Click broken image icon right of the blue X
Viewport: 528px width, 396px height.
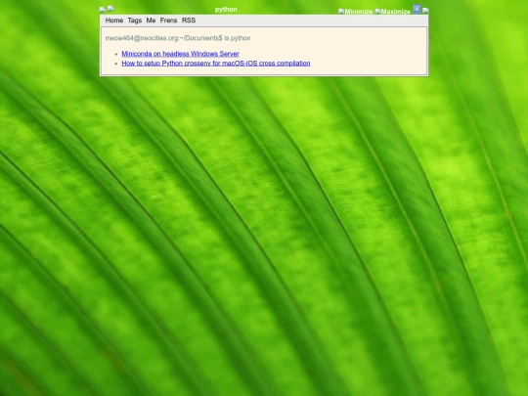click(x=425, y=11)
